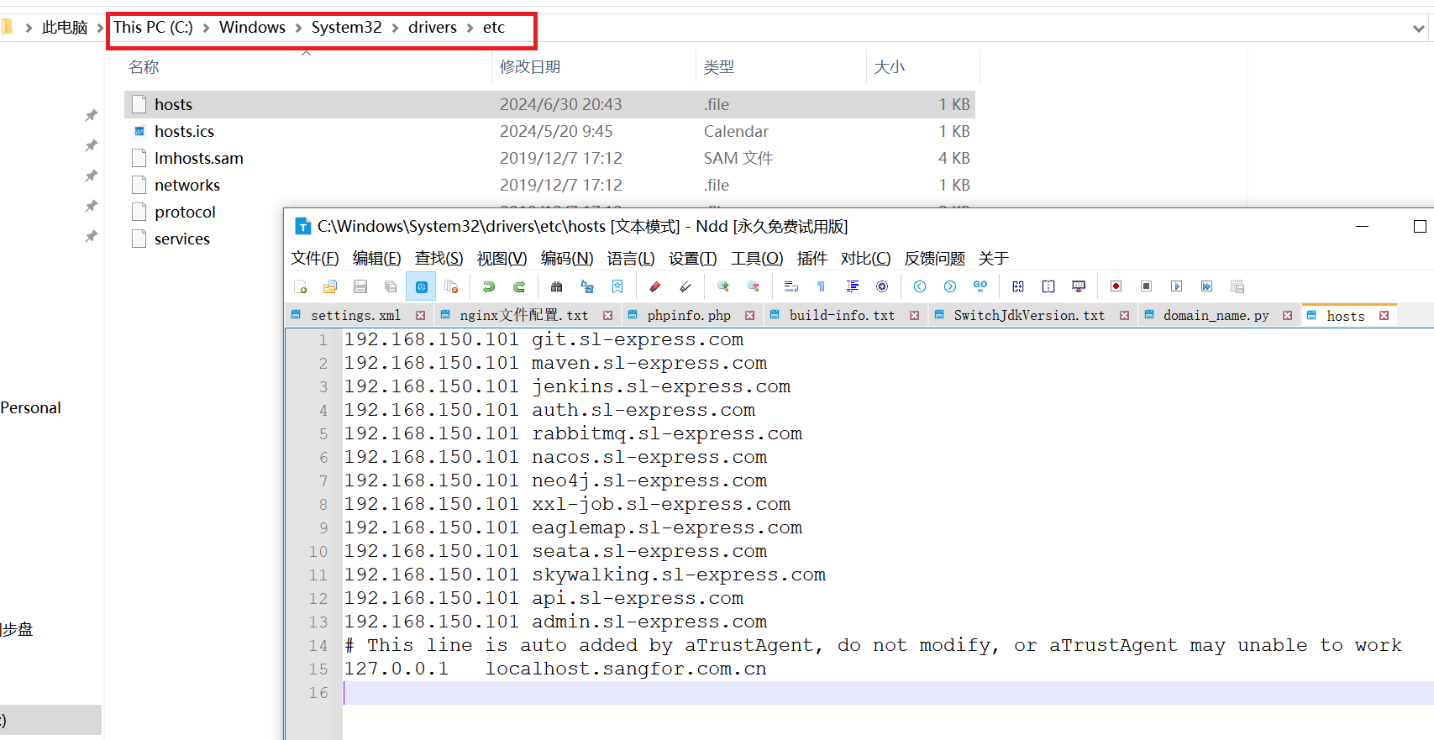Toggle word wrap toolbar icon

click(791, 286)
